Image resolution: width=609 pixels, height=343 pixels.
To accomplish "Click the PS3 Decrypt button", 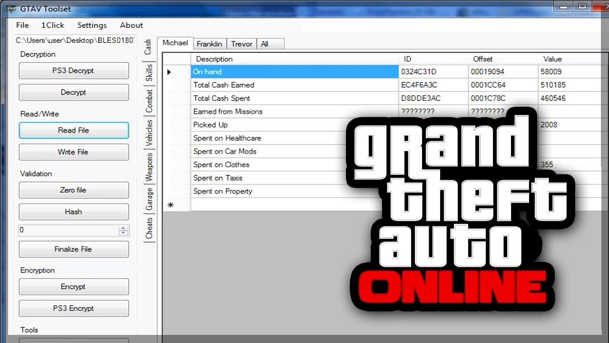I will pos(74,71).
